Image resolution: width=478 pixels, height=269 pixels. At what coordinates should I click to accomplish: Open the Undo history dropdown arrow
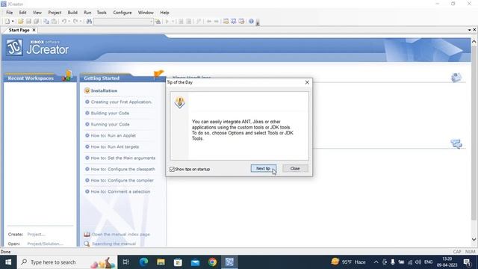coord(69,22)
